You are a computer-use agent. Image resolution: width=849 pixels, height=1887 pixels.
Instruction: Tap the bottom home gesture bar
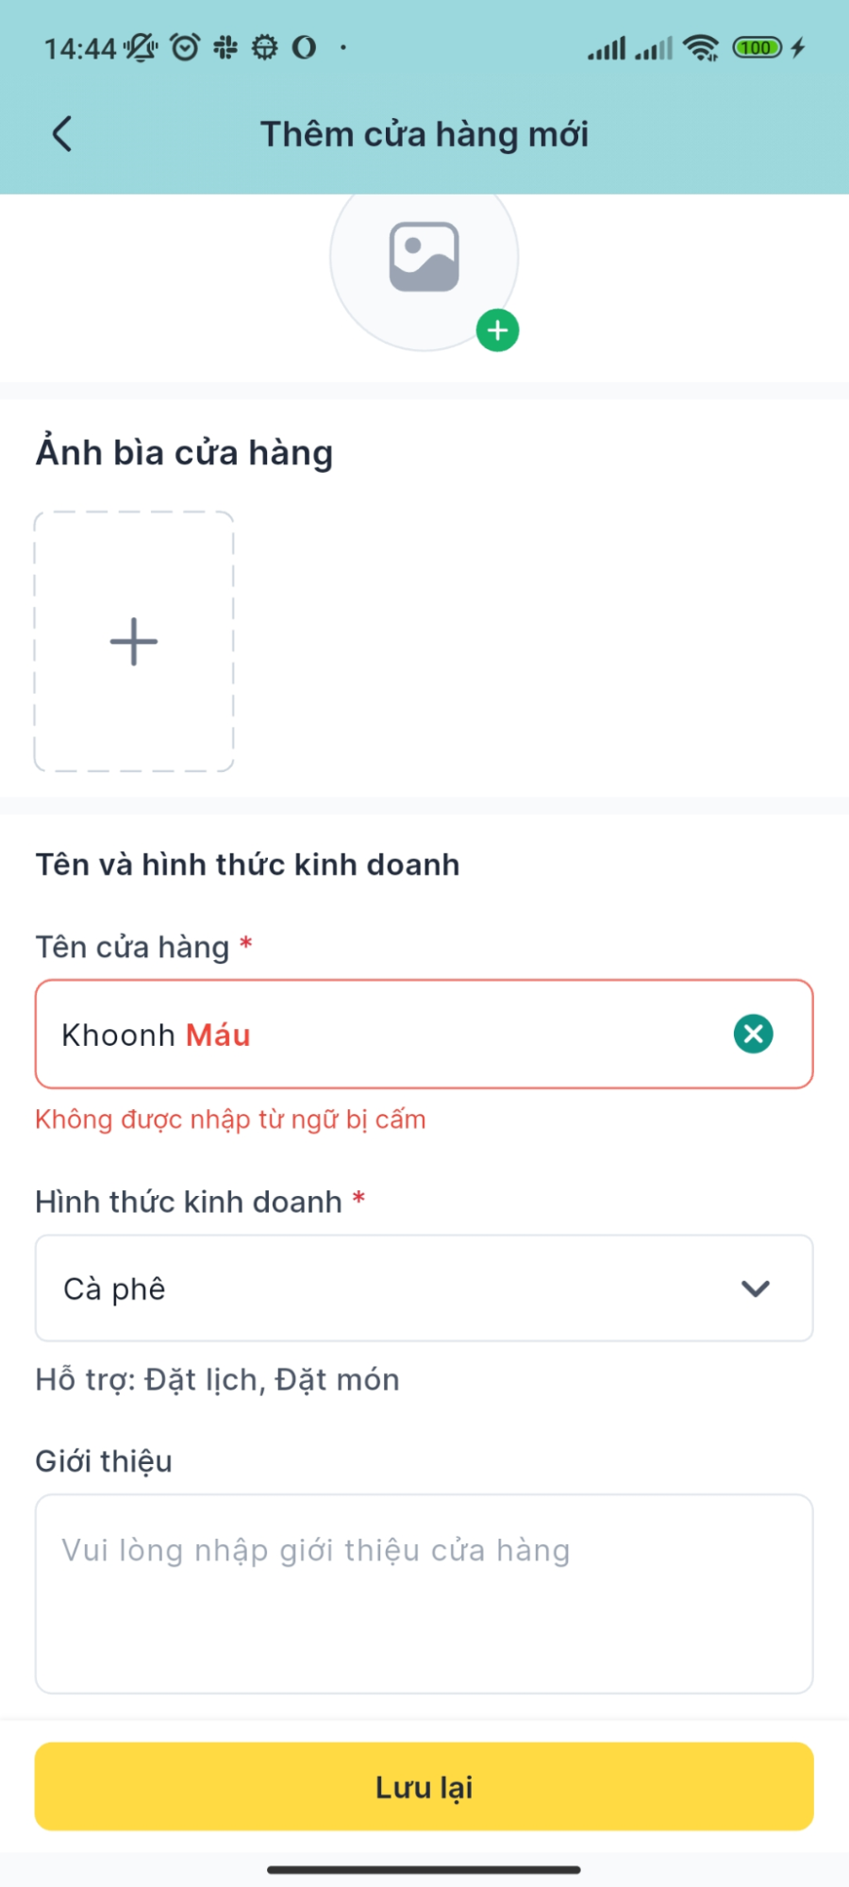(424, 1869)
